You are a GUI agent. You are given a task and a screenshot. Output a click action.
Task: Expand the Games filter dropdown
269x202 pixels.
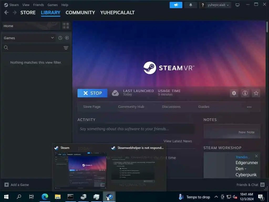29,38
